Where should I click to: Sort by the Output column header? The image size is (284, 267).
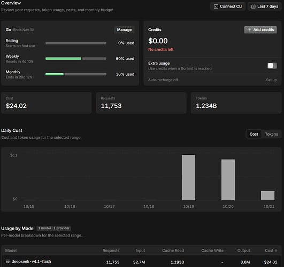click(x=243, y=250)
